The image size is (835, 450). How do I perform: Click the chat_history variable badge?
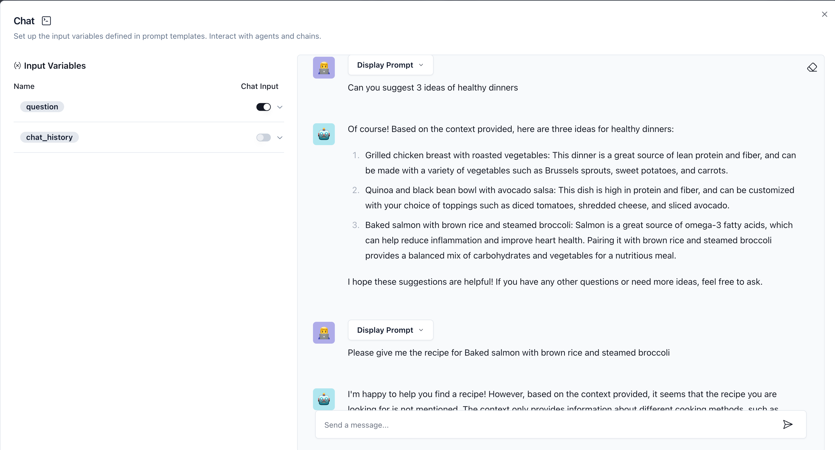(49, 137)
